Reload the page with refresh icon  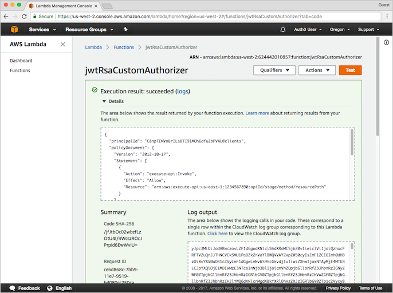(x=24, y=17)
